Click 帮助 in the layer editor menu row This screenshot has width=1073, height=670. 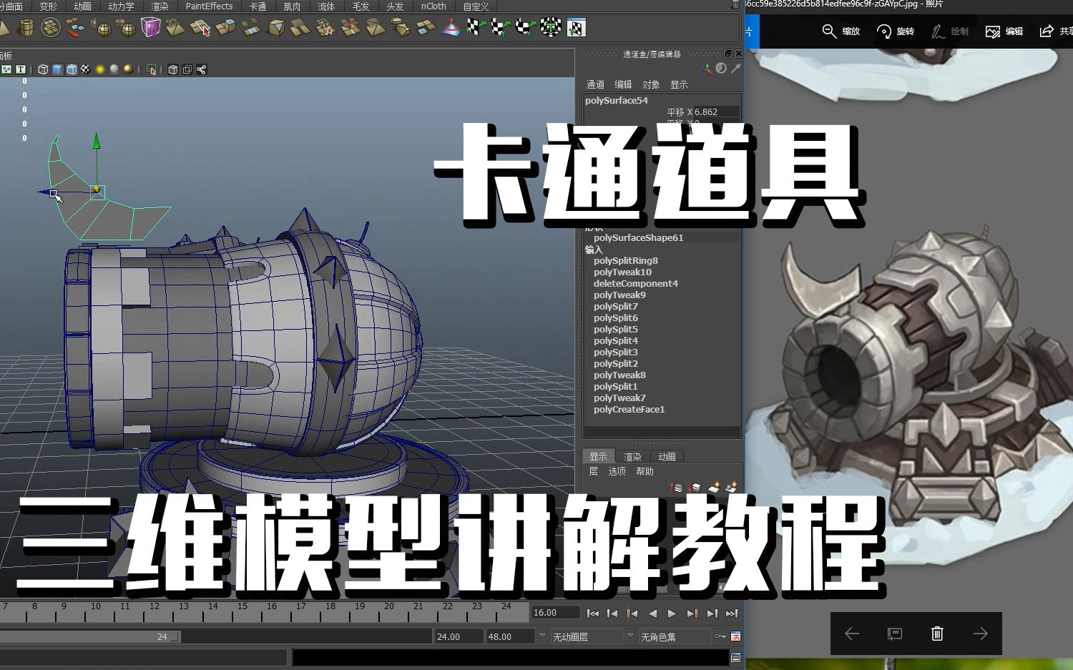[645, 471]
